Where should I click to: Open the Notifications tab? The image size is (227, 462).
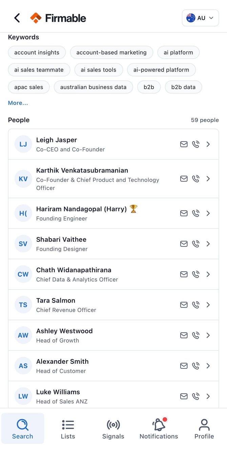159,429
